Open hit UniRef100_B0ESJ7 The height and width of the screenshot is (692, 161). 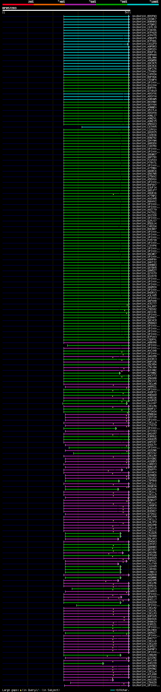(x=144, y=599)
